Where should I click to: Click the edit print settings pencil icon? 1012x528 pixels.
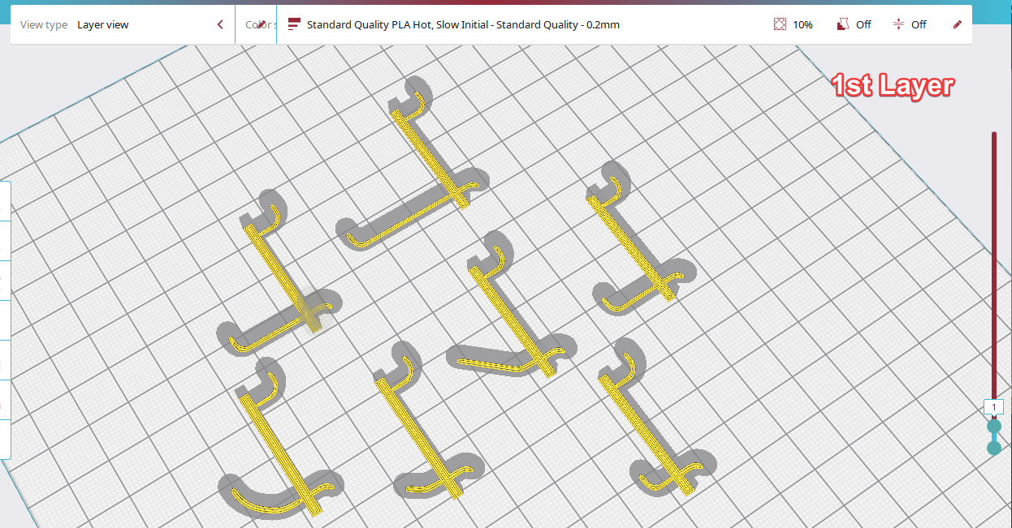(957, 24)
